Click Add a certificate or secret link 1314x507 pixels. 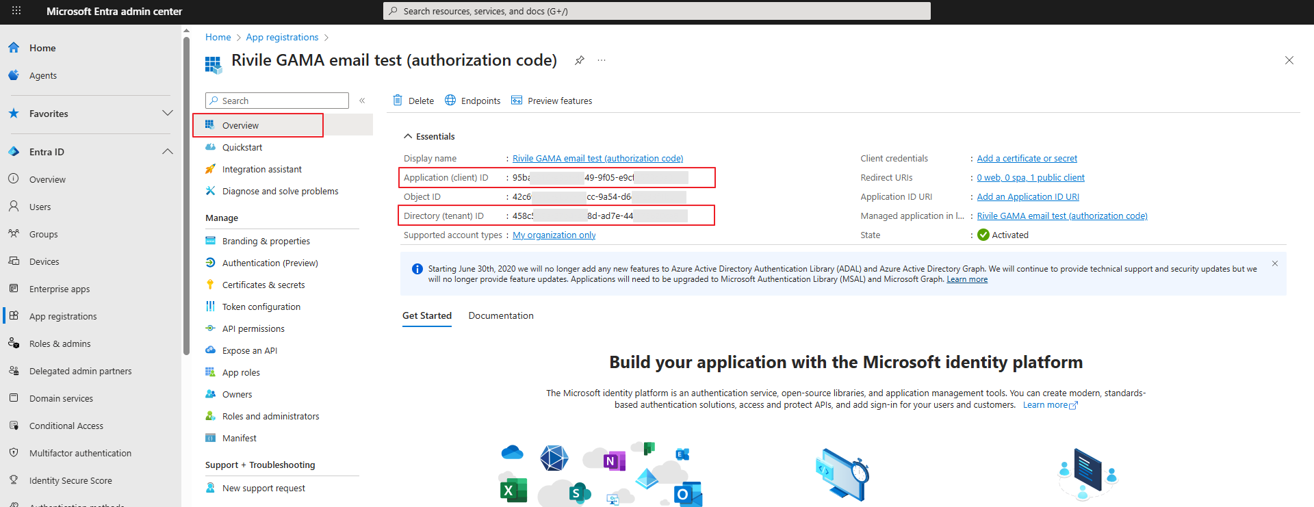pyautogui.click(x=1027, y=158)
